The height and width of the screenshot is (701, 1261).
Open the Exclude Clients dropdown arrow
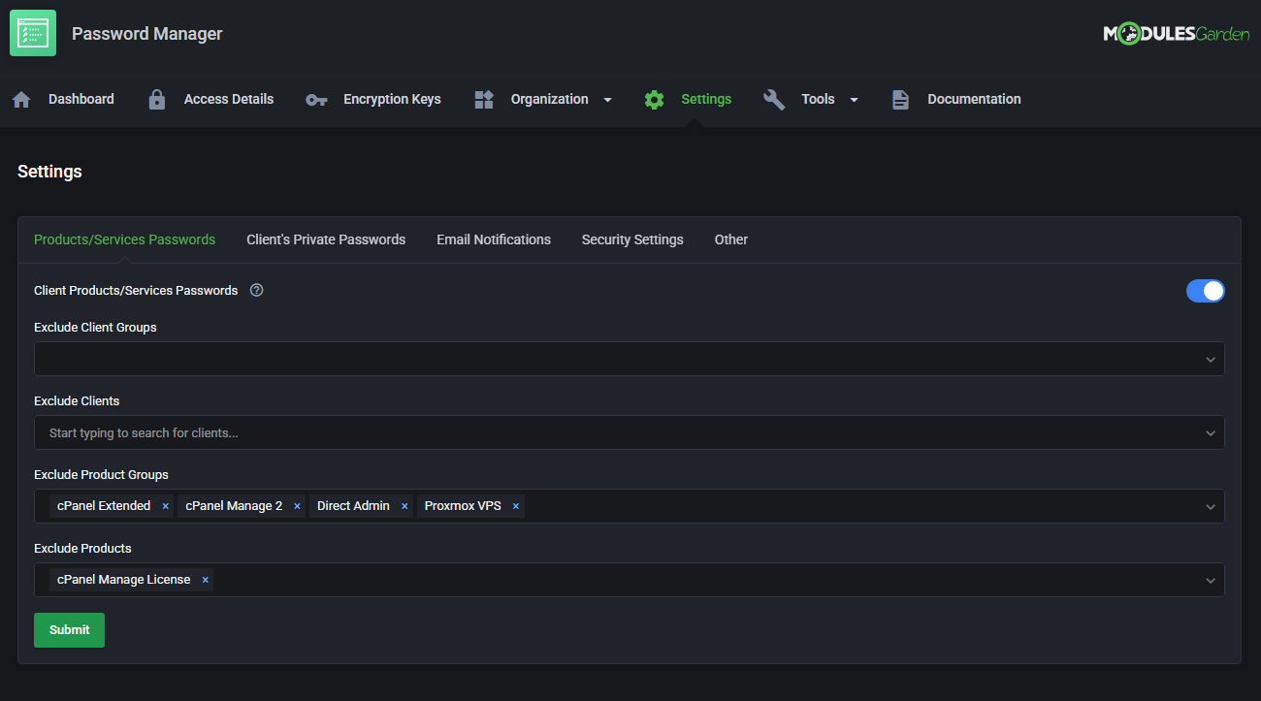[1211, 433]
